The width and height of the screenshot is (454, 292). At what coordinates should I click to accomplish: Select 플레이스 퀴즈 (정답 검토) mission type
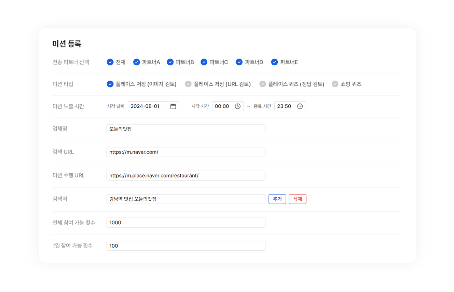pyautogui.click(x=262, y=84)
